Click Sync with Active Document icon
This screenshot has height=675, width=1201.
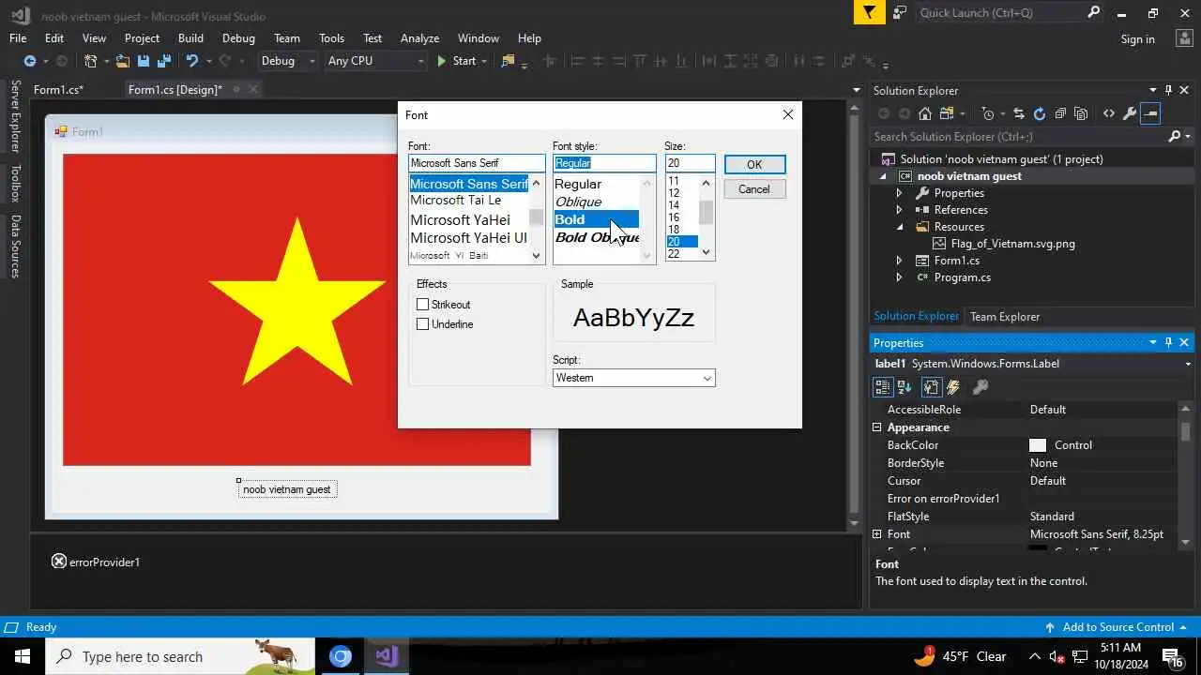pos(1019,113)
